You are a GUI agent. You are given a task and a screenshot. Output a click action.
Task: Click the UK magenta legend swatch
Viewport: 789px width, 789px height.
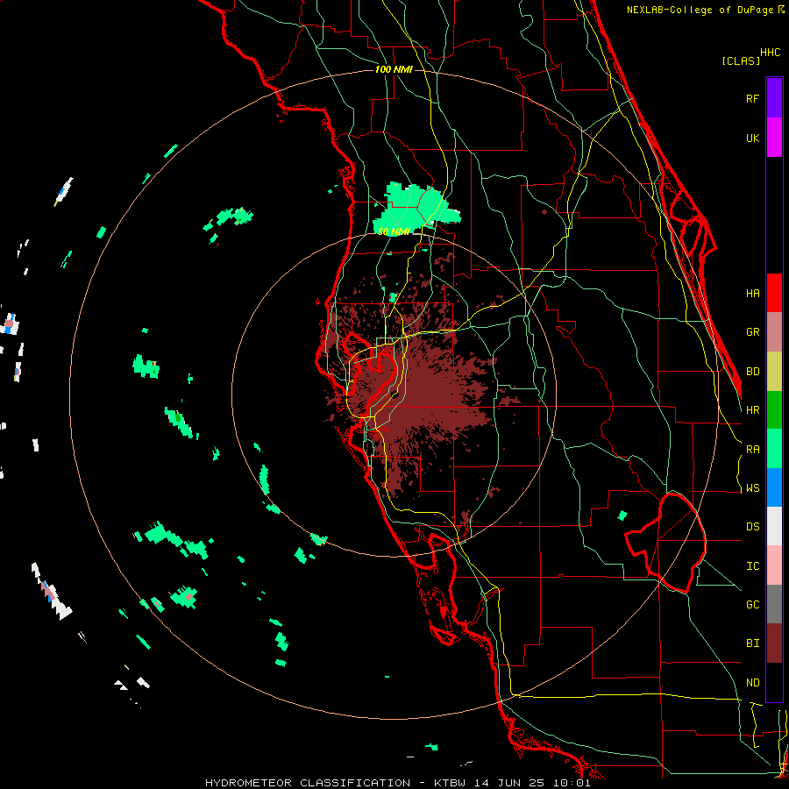(774, 138)
